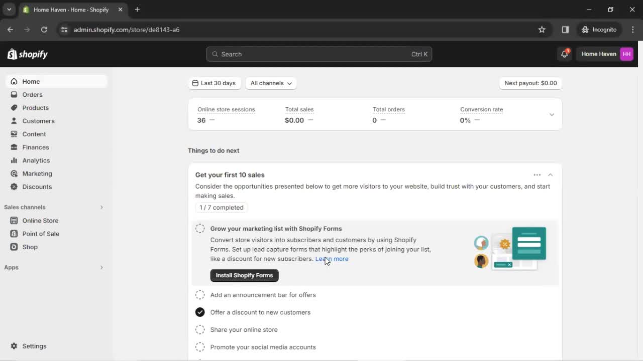The image size is (643, 361).
Task: Click the search magnifier icon
Action: pyautogui.click(x=215, y=54)
